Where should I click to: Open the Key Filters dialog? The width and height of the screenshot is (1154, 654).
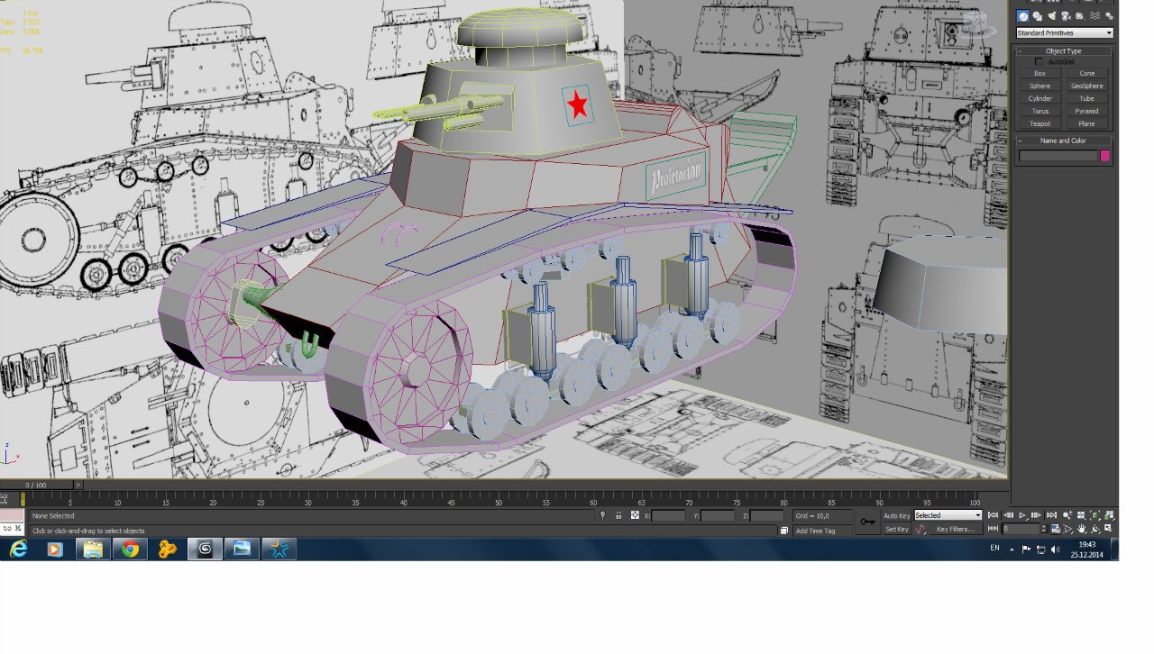(x=956, y=530)
